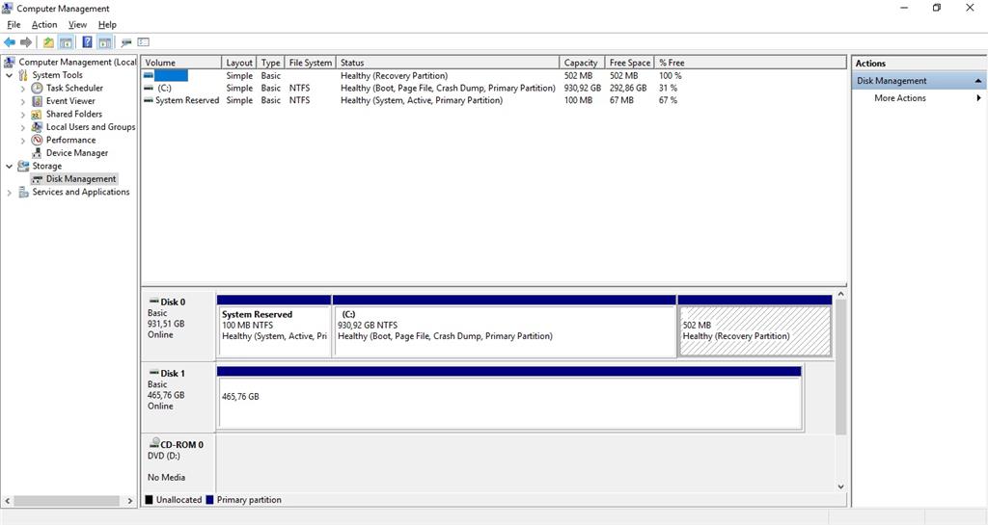The image size is (988, 525).
Task: Click the Performance monitor icon
Action: pos(38,141)
